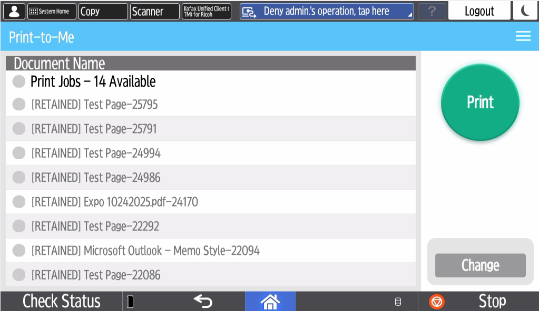
Task: Open the Copy application tab
Action: 103,11
